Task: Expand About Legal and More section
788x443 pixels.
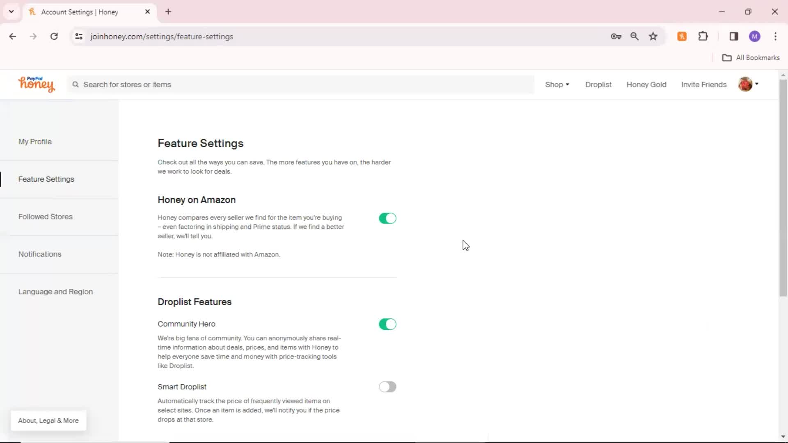Action: [48, 420]
